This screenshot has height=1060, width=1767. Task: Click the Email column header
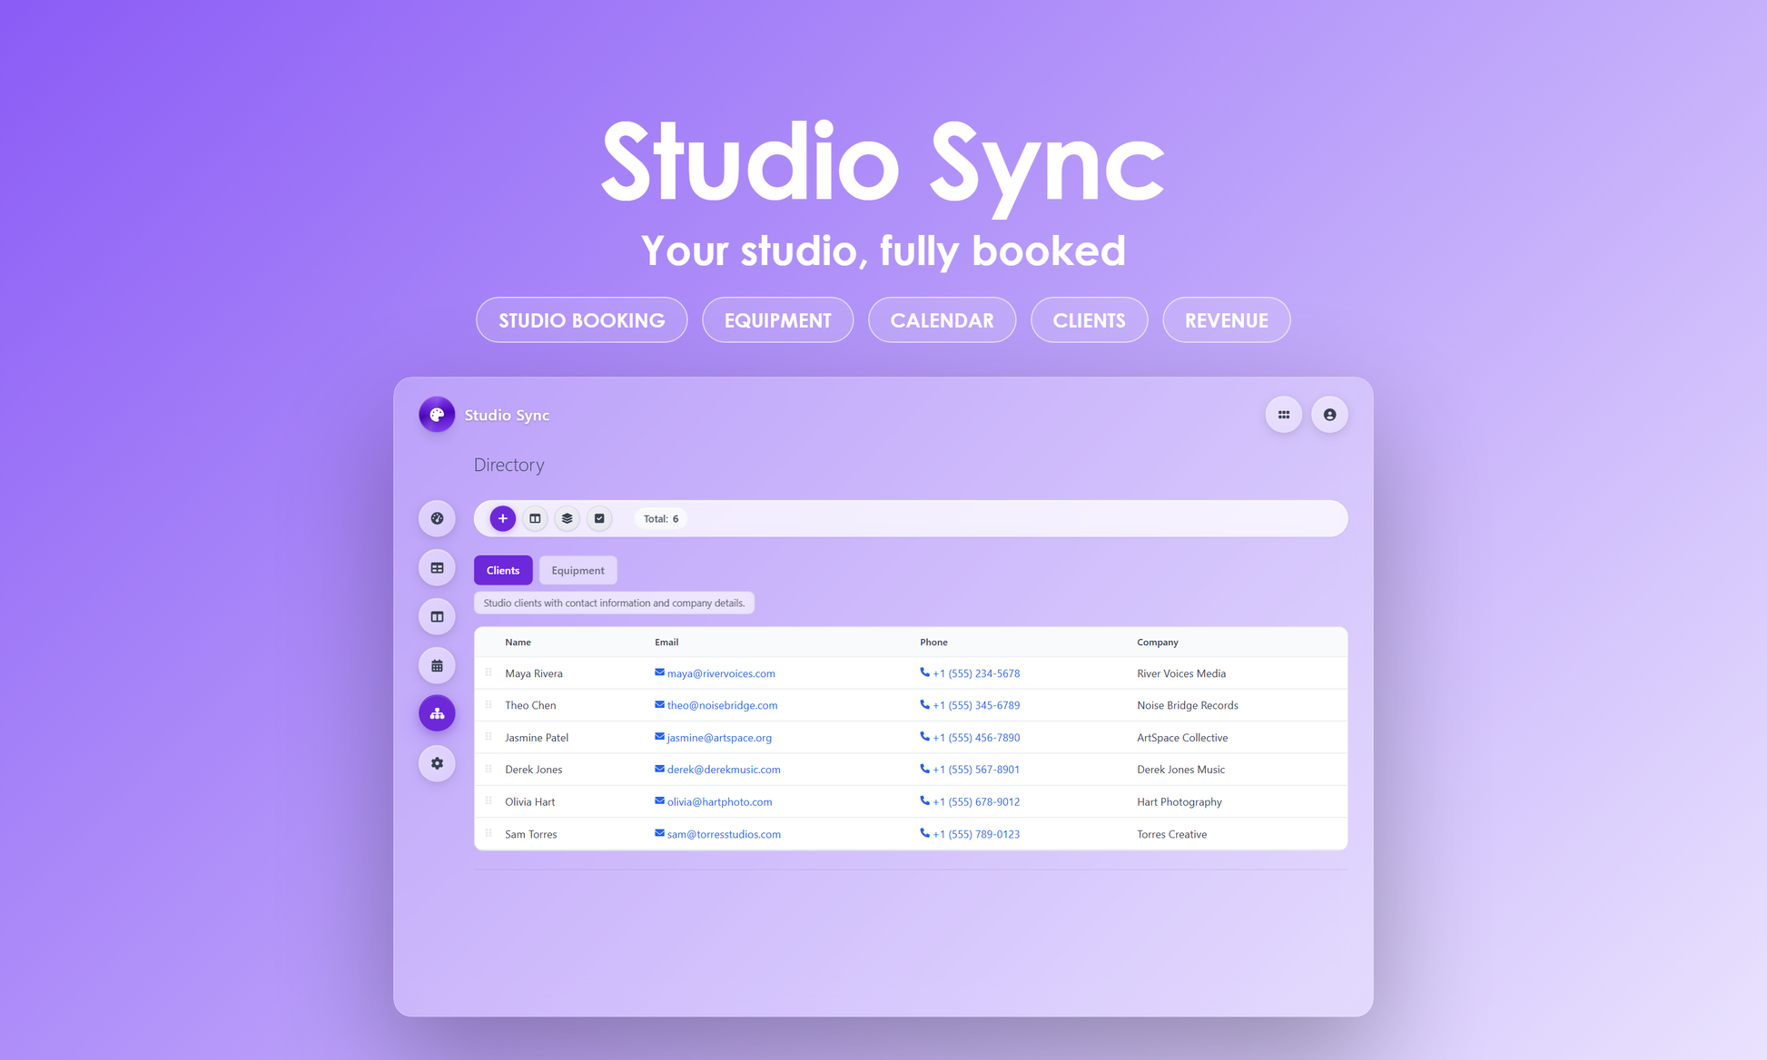[x=666, y=642]
